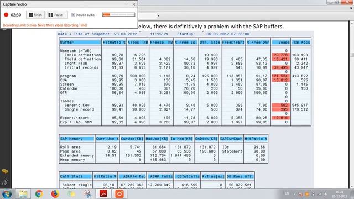Screen dimensions: 354x199
Task: Click the 'Select single' row label
Action: pyautogui.click(x=77, y=185)
